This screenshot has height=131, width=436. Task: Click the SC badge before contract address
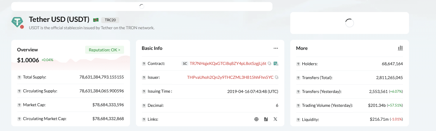click(x=185, y=63)
